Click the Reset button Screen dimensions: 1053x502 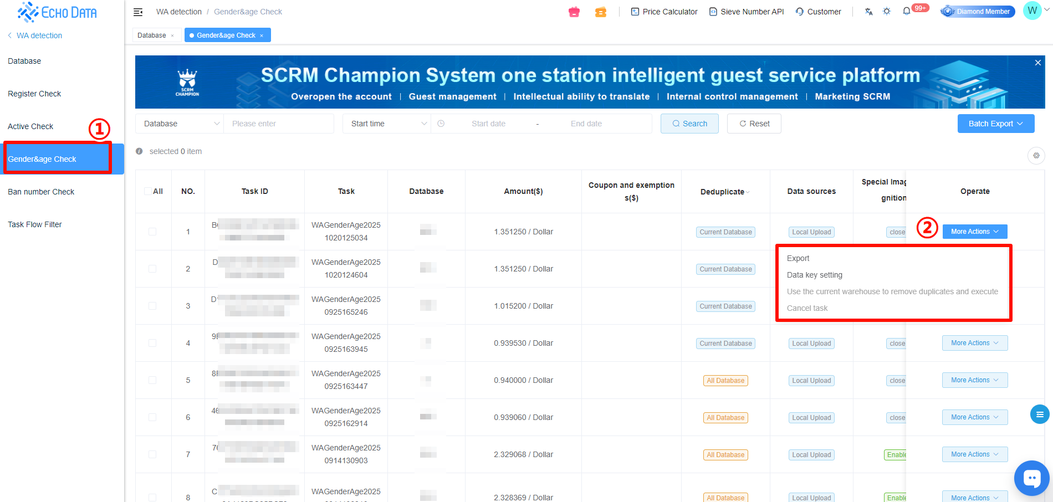point(754,124)
